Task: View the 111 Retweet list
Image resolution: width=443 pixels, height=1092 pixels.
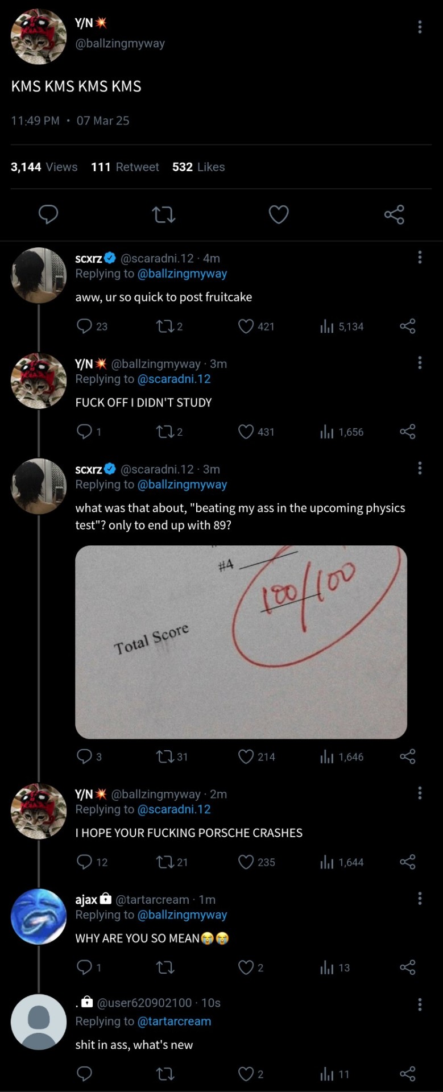Action: point(125,167)
